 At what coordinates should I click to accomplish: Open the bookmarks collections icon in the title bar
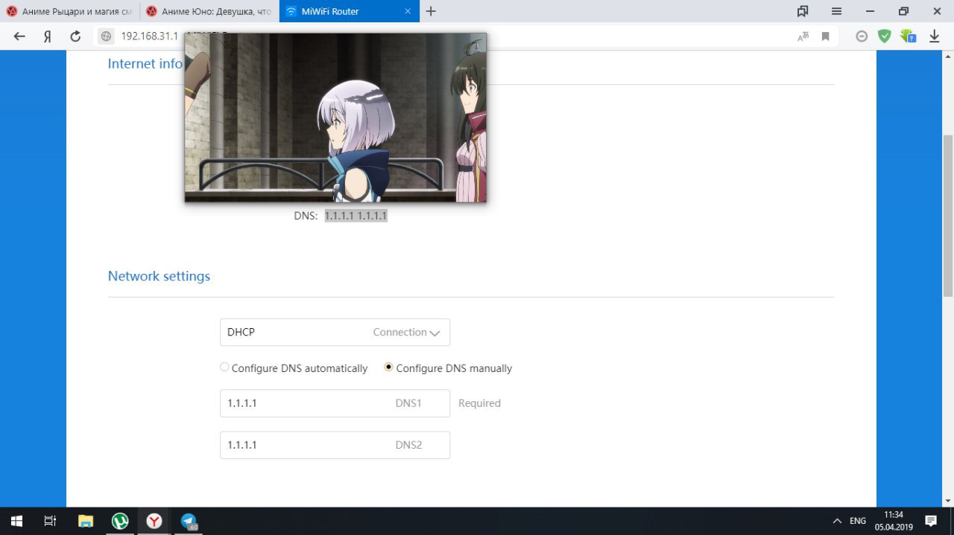tap(803, 11)
